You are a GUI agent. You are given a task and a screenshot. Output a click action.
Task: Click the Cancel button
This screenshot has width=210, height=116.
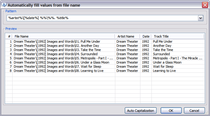194,111
